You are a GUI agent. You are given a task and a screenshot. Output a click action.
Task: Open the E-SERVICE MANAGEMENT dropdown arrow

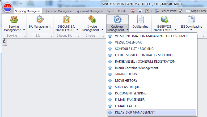coord(175,30)
